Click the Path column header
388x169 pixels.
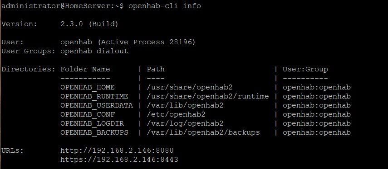coord(156,69)
